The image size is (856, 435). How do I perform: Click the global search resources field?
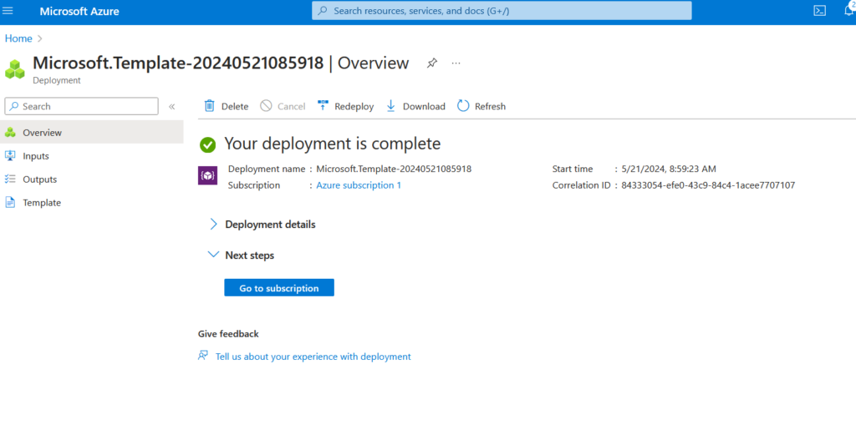click(x=502, y=10)
